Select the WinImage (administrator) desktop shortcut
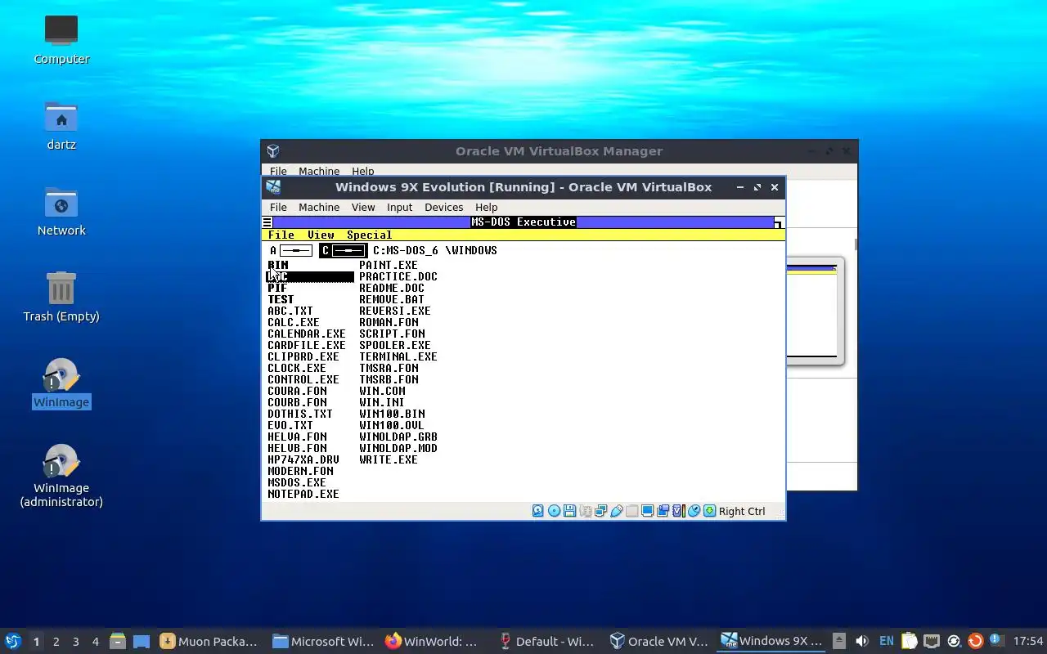 point(61,475)
